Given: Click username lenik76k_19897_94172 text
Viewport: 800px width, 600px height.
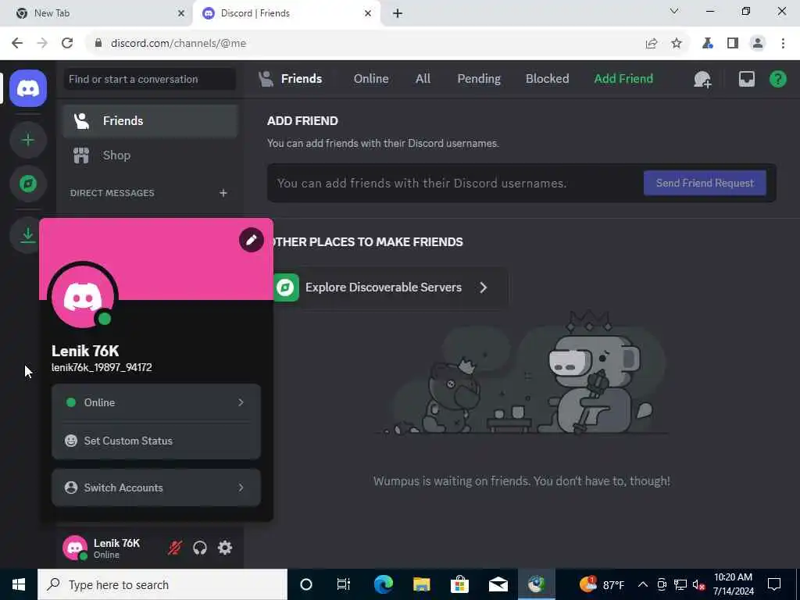Looking at the screenshot, I should tap(102, 367).
